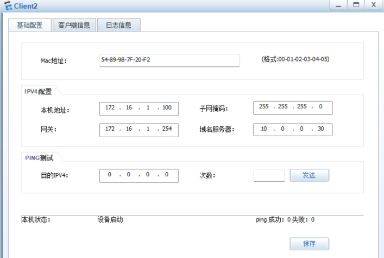The image size is (384, 258).
Task: Click the 网关 IP field
Action: point(139,130)
